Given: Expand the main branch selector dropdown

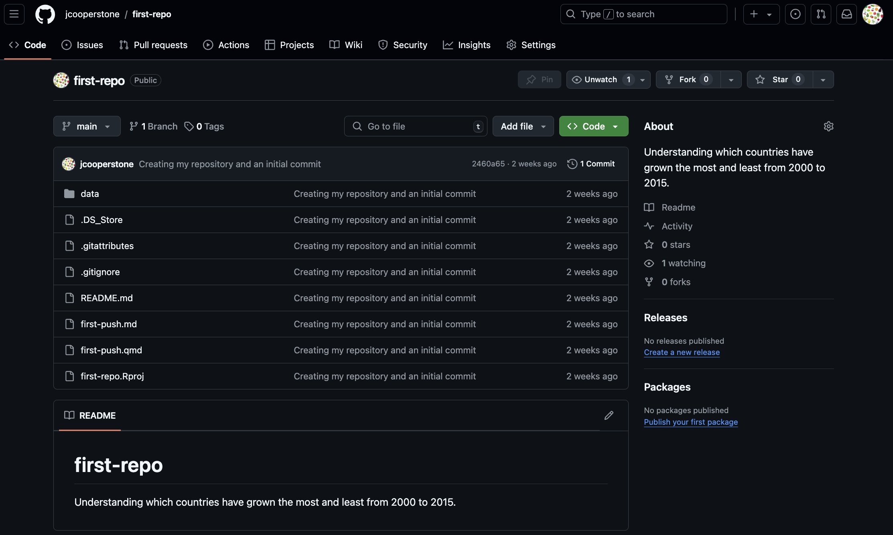Looking at the screenshot, I should pos(87,126).
